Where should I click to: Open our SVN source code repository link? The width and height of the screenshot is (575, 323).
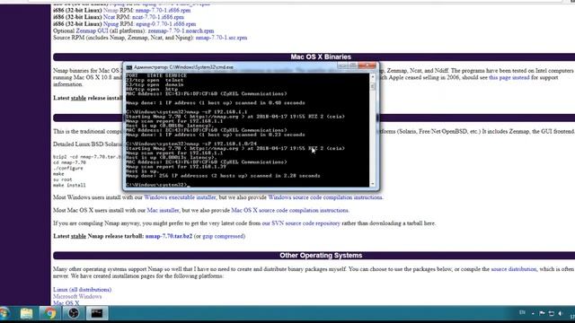[x=301, y=223]
